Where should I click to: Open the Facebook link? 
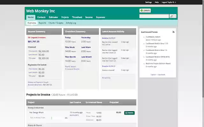pos(161,75)
